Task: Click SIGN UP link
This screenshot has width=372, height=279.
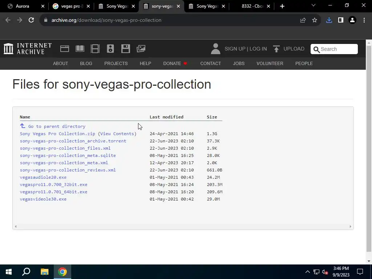Action: point(235,49)
